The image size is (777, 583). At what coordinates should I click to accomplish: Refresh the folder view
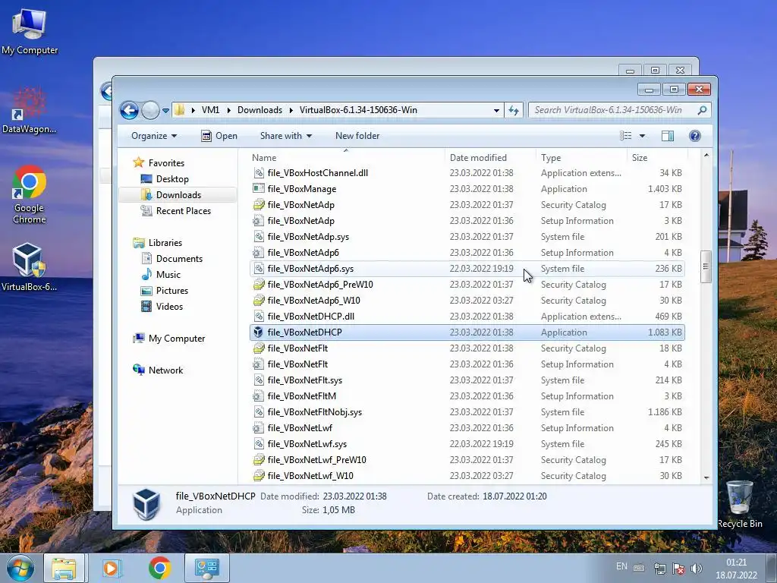tap(514, 110)
